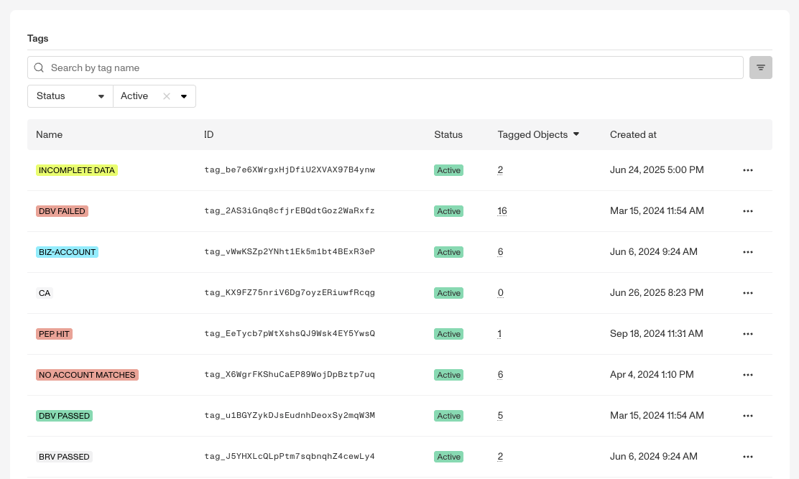Click the Tags section heading
The width and height of the screenshot is (799, 479).
[x=37, y=39]
